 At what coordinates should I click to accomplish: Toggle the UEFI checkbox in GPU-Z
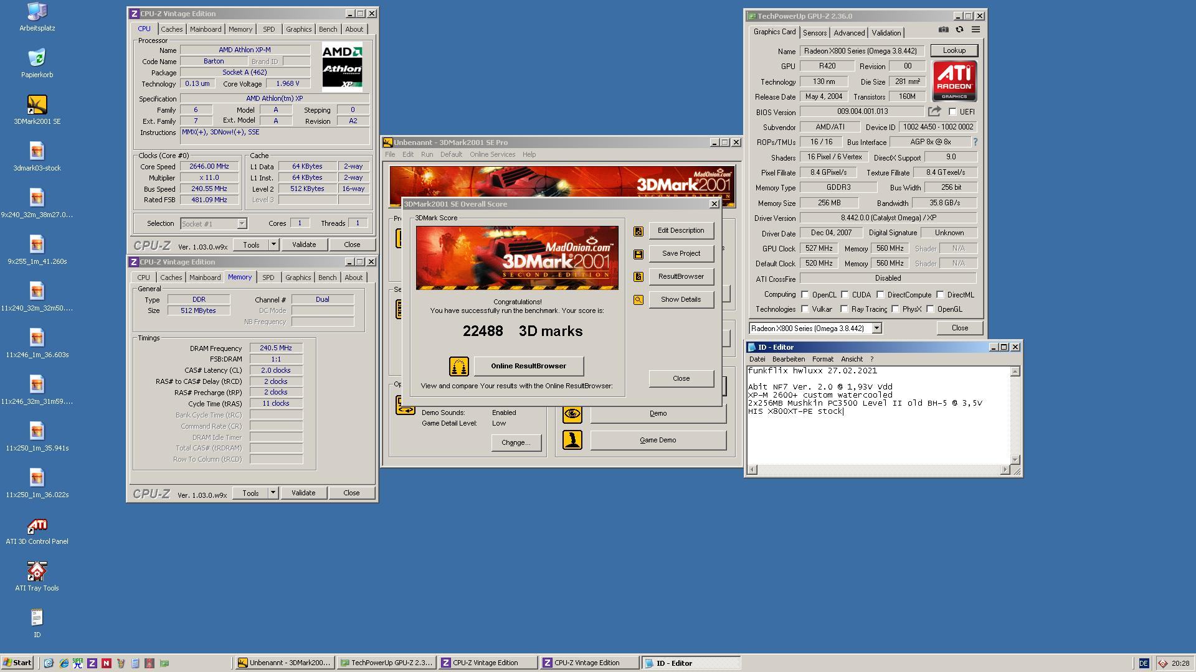[952, 112]
